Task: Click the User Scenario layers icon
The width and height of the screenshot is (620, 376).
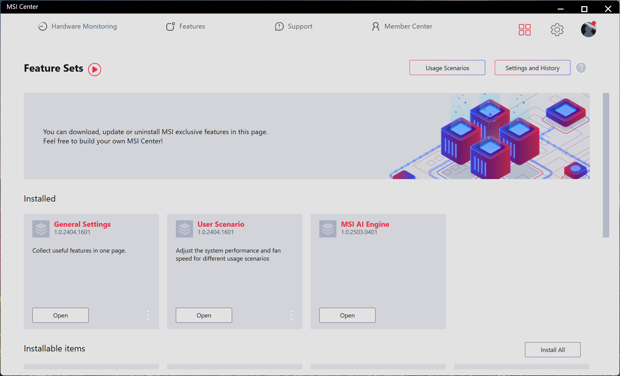Action: tap(184, 229)
